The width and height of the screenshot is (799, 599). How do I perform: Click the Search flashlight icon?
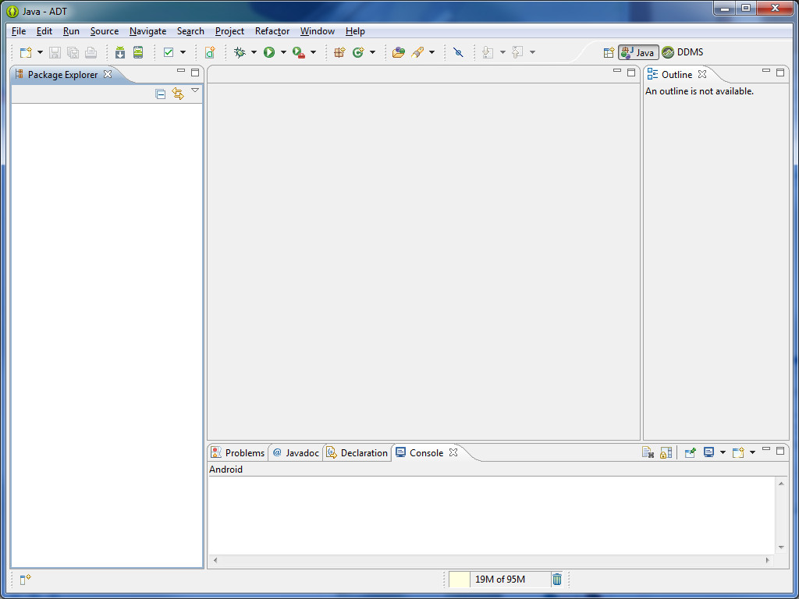(417, 52)
